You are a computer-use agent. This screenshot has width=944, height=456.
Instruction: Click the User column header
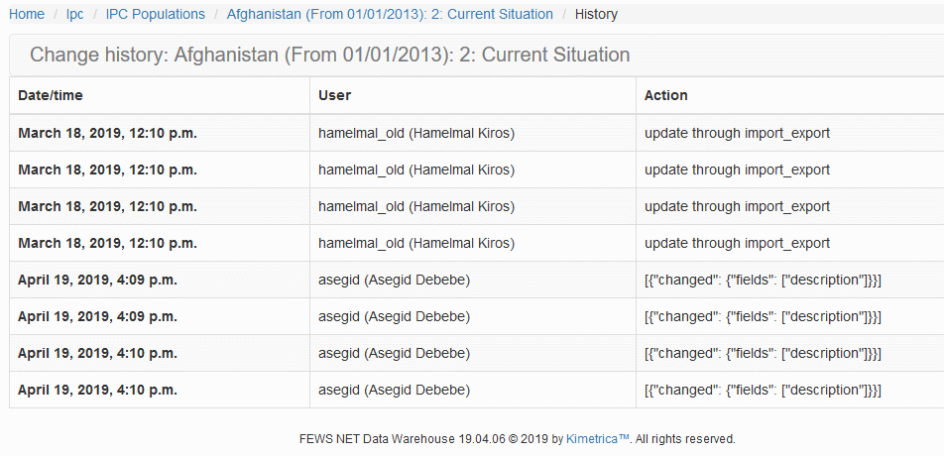pyautogui.click(x=334, y=95)
